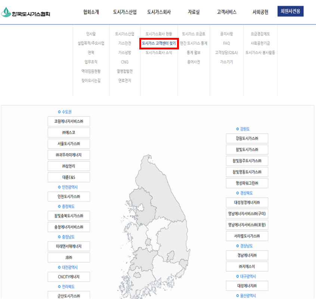Screen dimensions: 316x299
Task: Select 충청에너지서비스㈜ company button
Action: 69,227
